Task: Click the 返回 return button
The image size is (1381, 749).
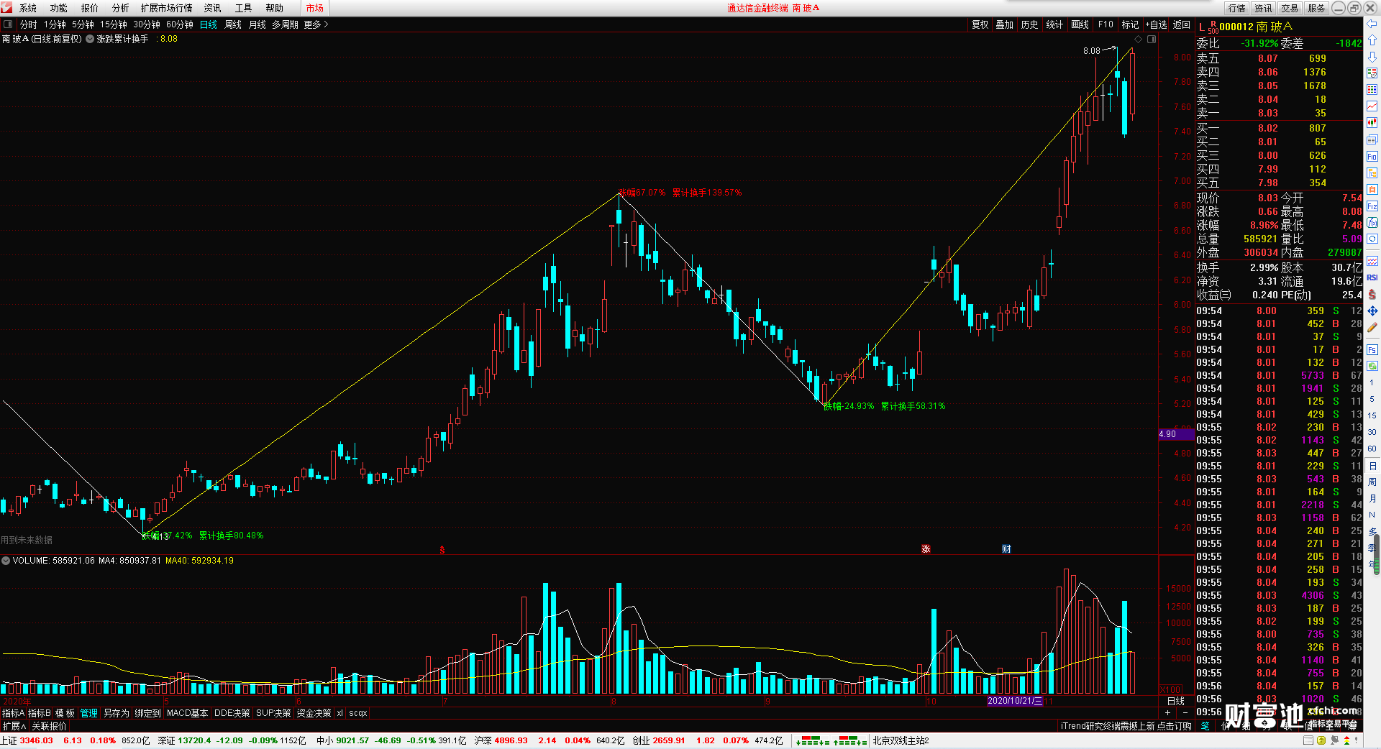Action: [x=1182, y=24]
